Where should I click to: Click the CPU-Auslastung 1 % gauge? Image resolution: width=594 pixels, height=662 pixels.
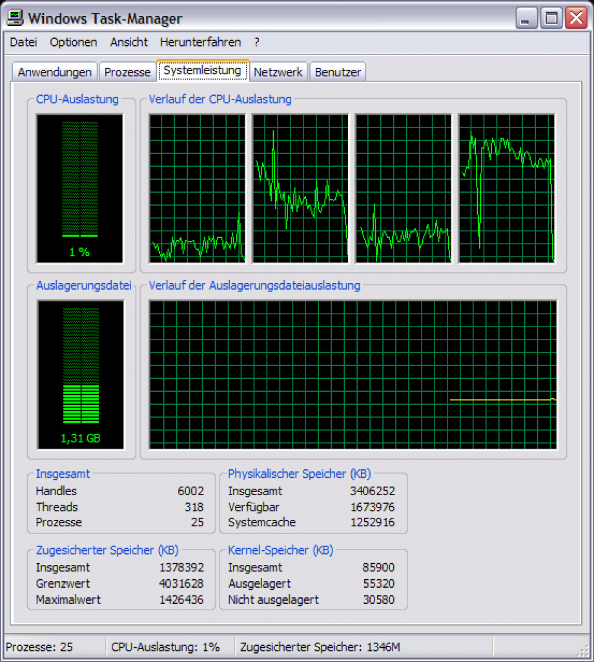79,188
